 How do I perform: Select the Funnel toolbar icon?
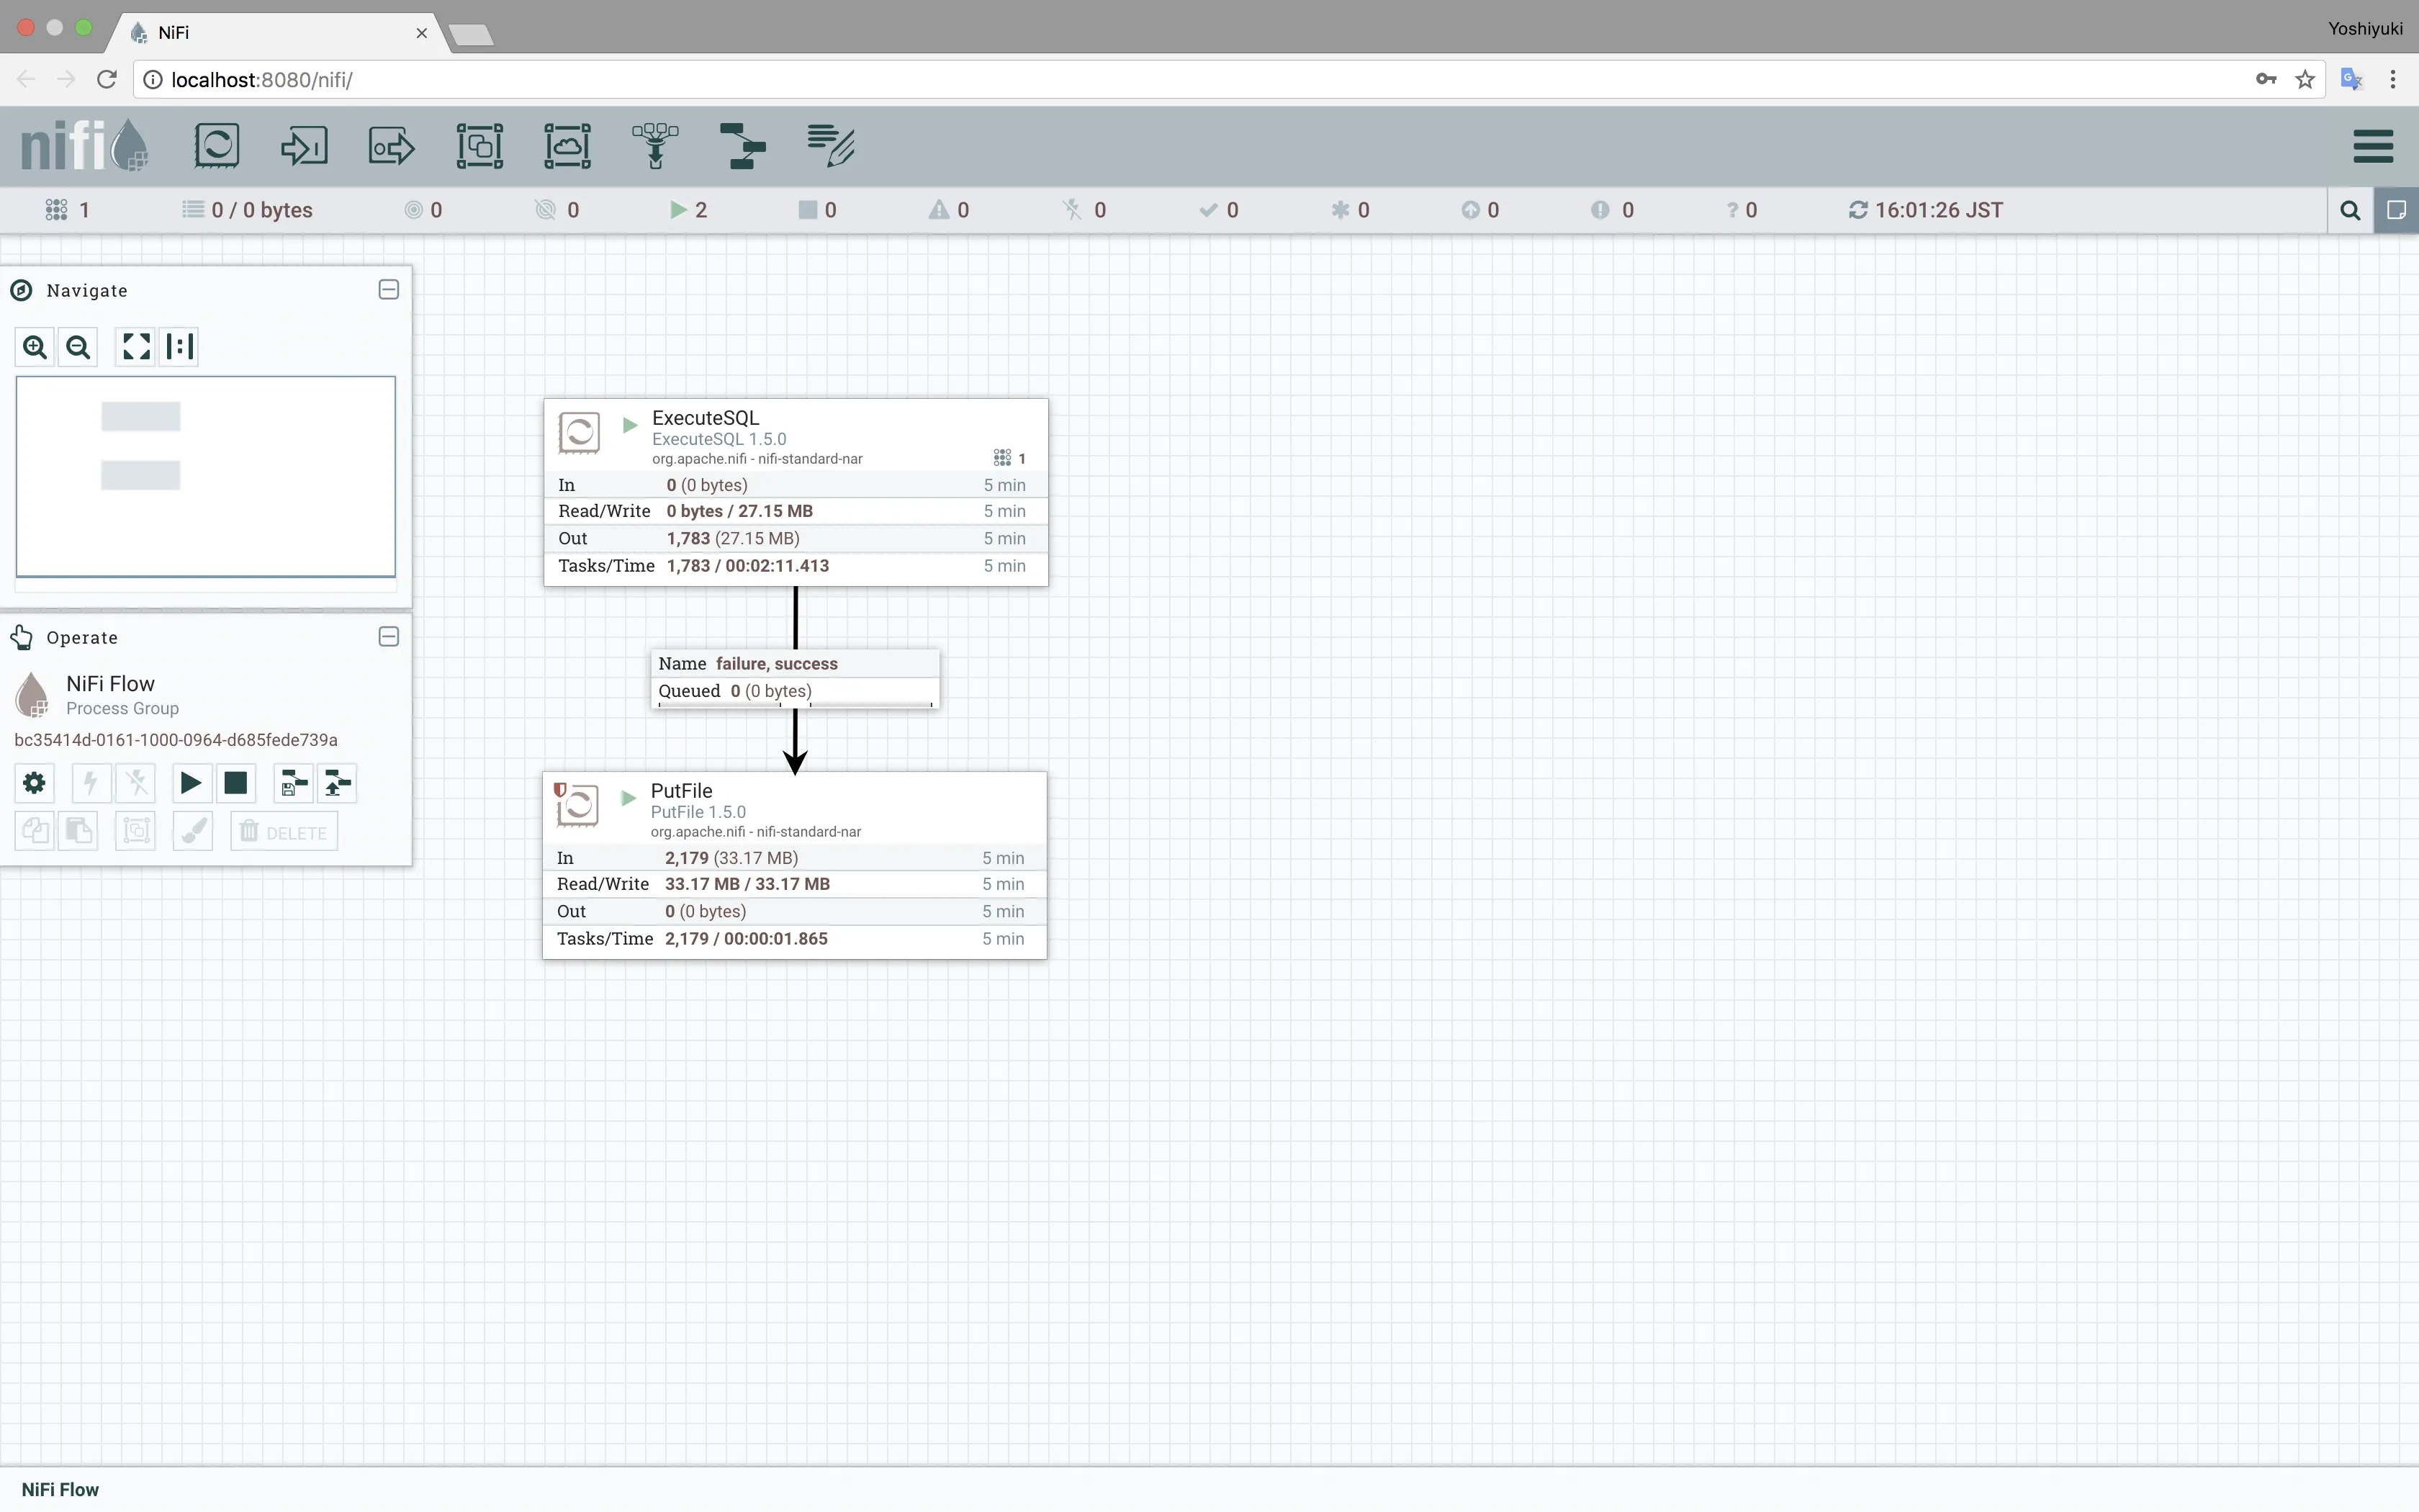[x=654, y=146]
